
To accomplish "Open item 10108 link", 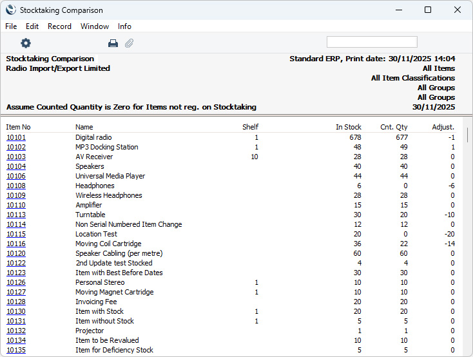I will pyautogui.click(x=16, y=186).
